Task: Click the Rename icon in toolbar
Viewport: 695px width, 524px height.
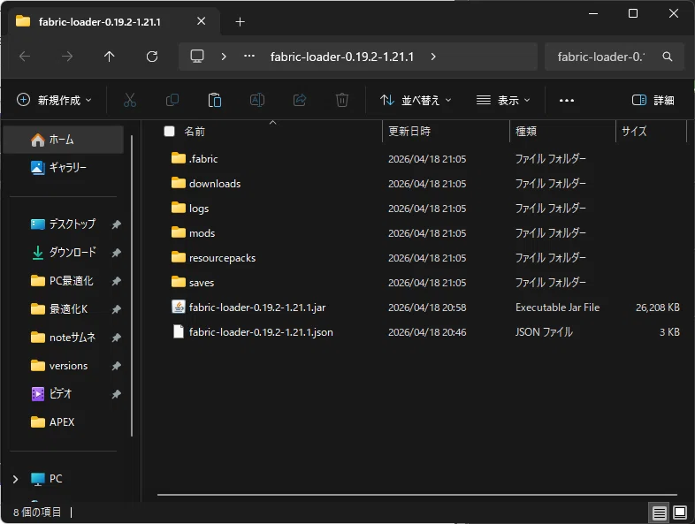Action: click(257, 100)
